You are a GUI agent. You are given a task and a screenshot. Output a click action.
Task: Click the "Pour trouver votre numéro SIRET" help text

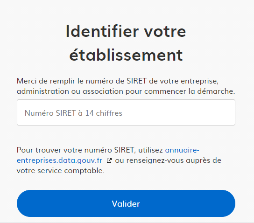tap(75, 150)
